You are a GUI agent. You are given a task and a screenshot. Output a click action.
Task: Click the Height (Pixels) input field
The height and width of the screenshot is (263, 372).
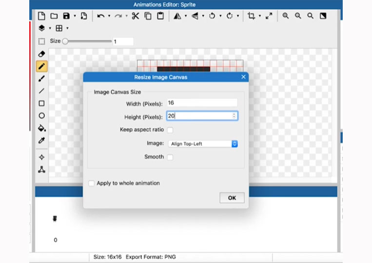coord(202,116)
